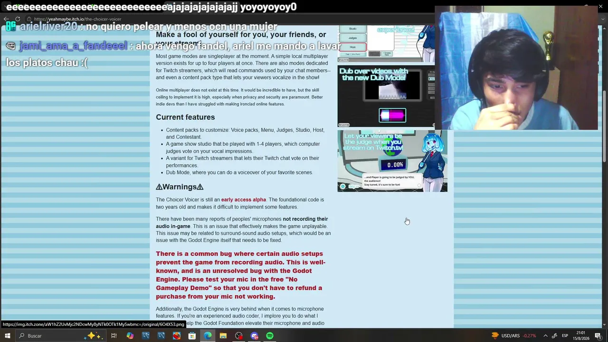The image size is (608, 342).
Task: Click the browser address bar URL
Action: 77,19
